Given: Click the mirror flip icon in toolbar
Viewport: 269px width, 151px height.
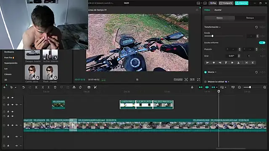Looking at the screenshot, I should (x=74, y=87).
